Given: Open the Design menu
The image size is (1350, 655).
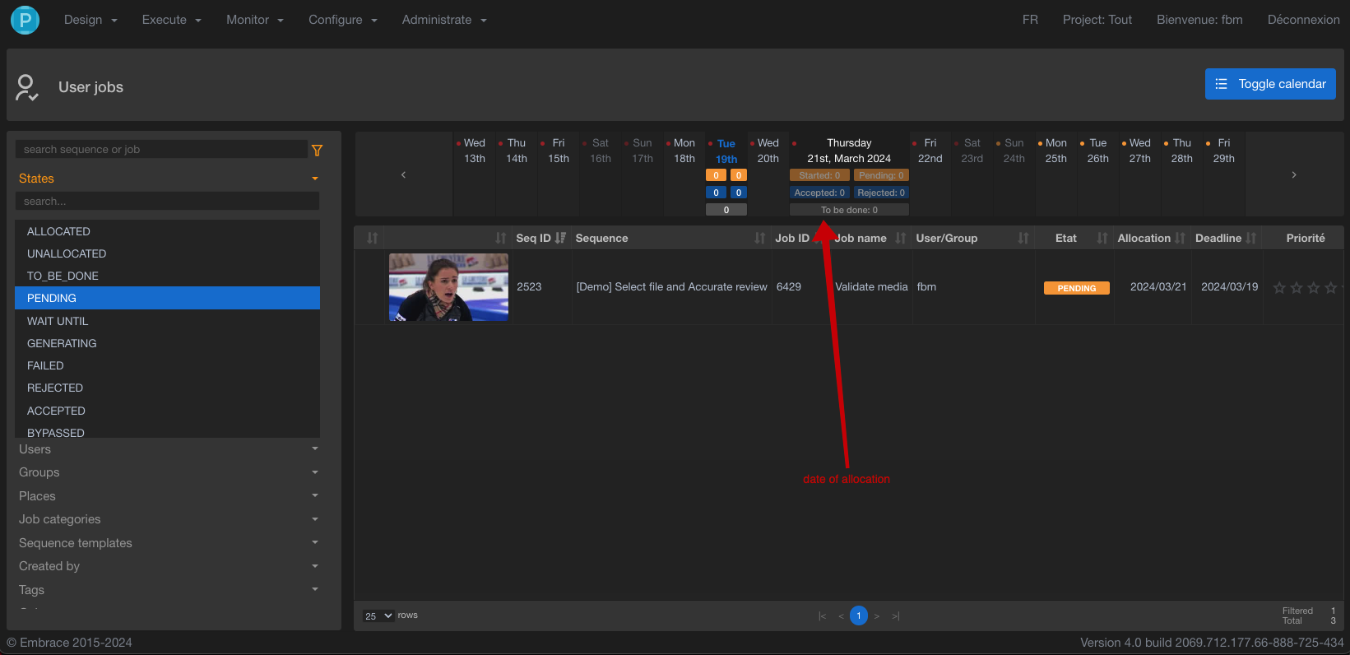Looking at the screenshot, I should (x=90, y=20).
